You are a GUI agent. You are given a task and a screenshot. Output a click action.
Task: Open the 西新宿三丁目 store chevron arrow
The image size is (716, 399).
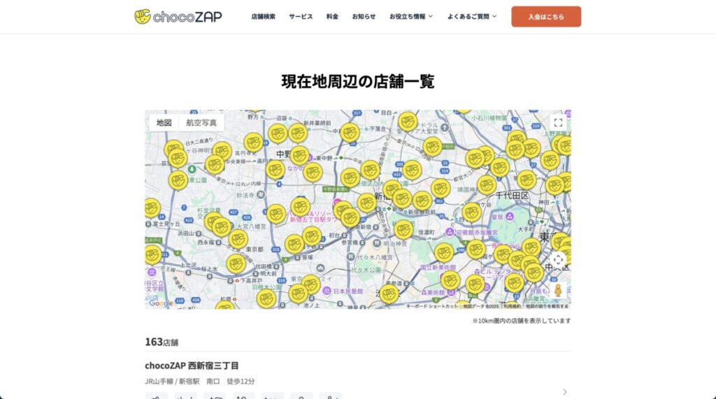click(565, 392)
